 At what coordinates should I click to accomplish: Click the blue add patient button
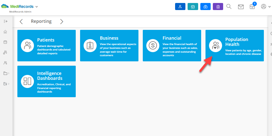[180, 7]
